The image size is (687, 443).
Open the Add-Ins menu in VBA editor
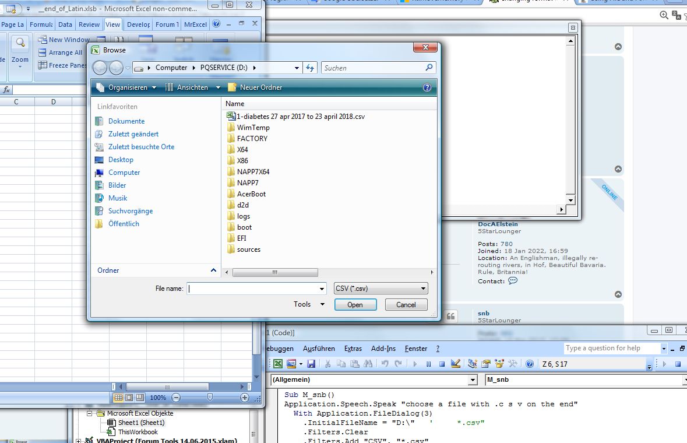click(383, 349)
